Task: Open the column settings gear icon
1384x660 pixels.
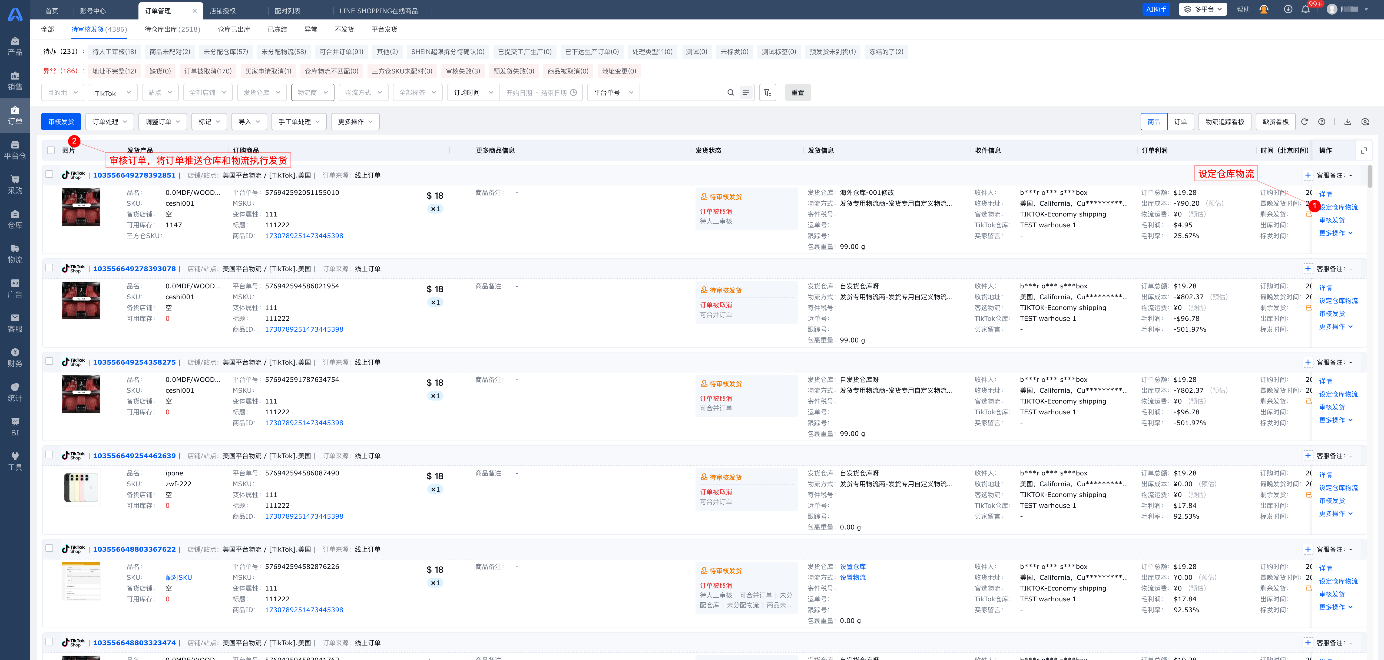Action: coord(1365,122)
